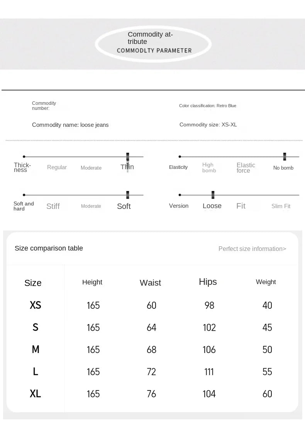
Task: Select the XS size row label
Action: (x=36, y=305)
